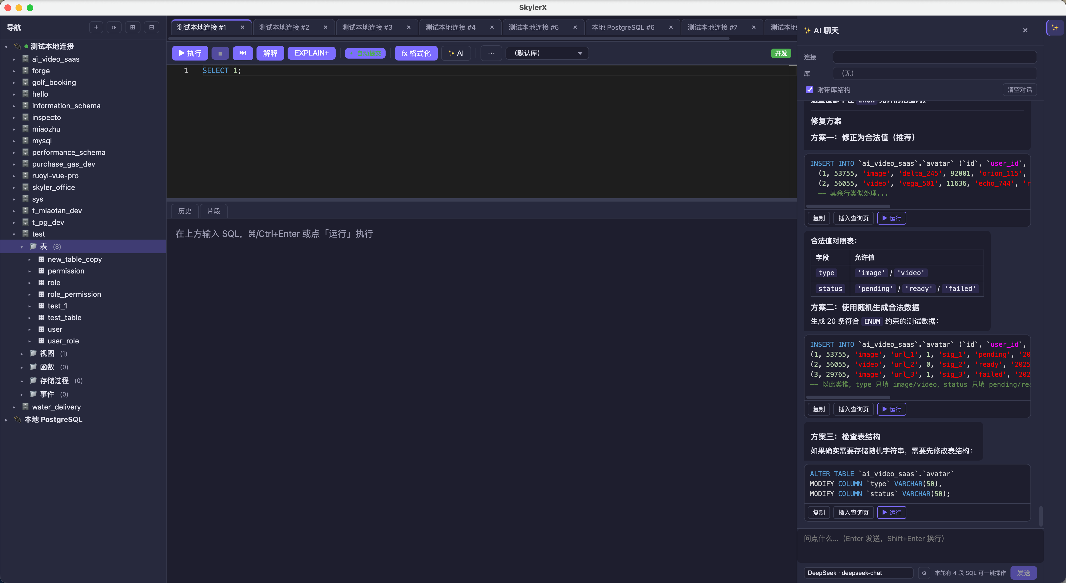Collapse the test database node
This screenshot has width=1066, height=583.
click(x=14, y=234)
